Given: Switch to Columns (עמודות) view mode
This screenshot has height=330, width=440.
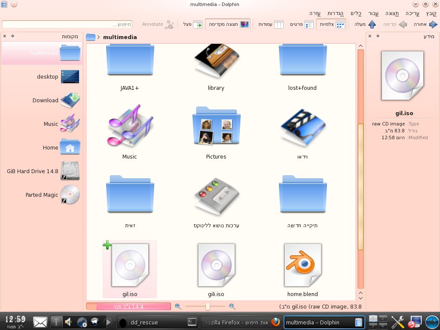Looking at the screenshot, I should tap(271, 24).
